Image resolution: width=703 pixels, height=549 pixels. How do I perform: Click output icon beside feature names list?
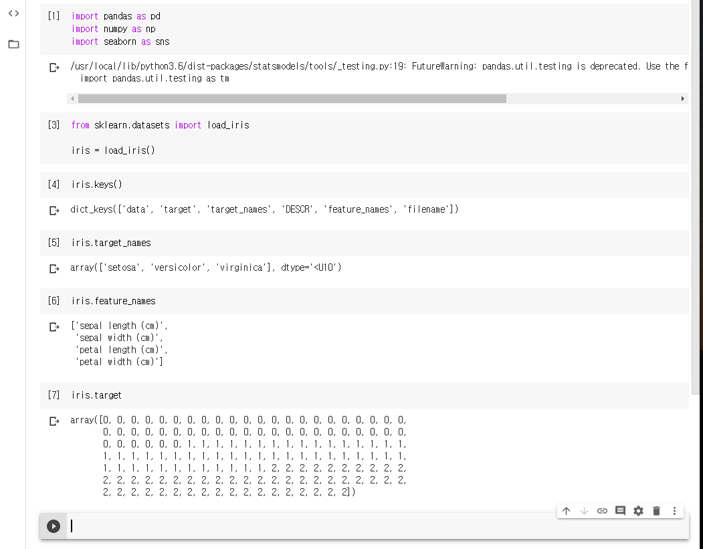click(x=54, y=327)
